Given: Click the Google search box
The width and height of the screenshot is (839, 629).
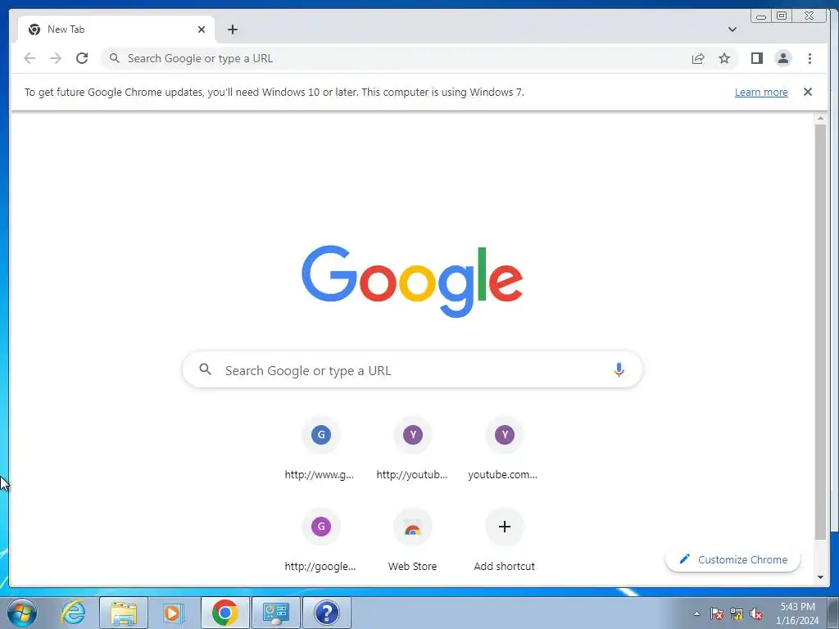Looking at the screenshot, I should click(x=412, y=369).
